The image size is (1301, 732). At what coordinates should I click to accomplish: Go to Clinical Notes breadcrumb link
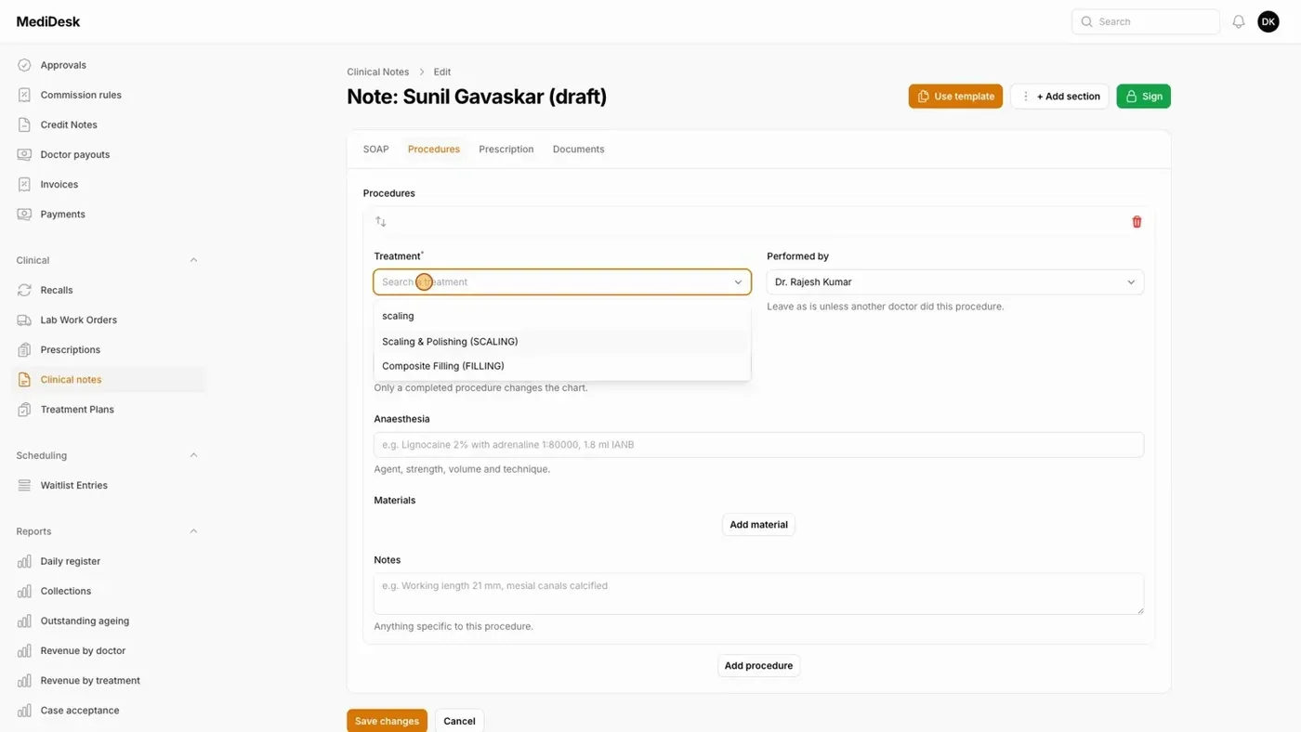[x=378, y=72]
